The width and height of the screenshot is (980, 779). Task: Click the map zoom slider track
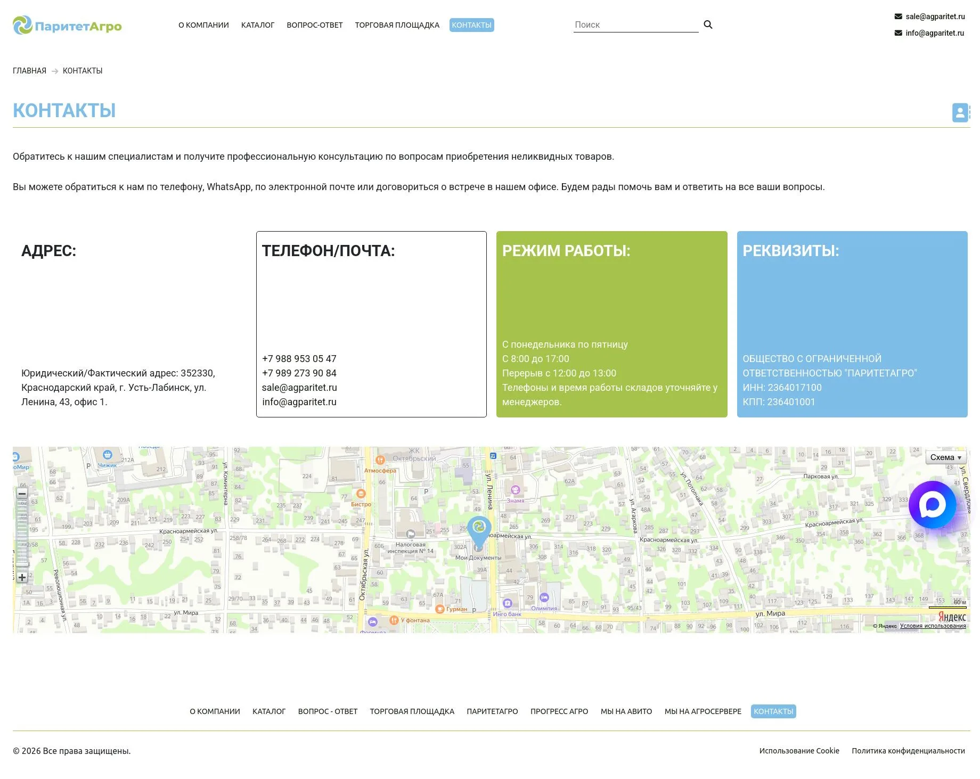(x=22, y=535)
